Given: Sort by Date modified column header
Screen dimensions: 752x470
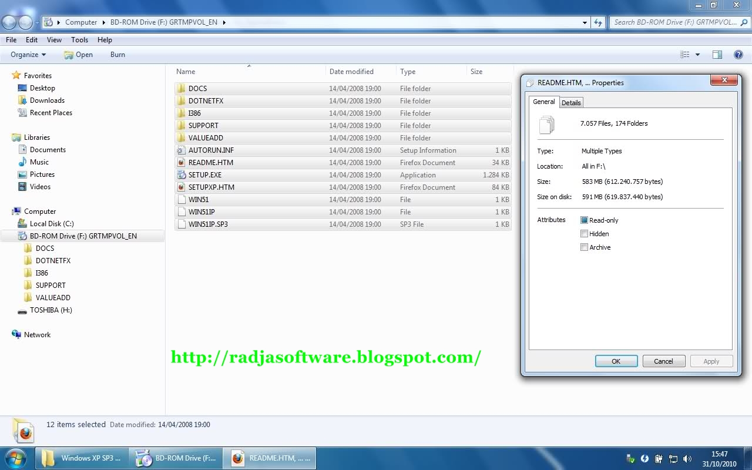Looking at the screenshot, I should (361, 72).
